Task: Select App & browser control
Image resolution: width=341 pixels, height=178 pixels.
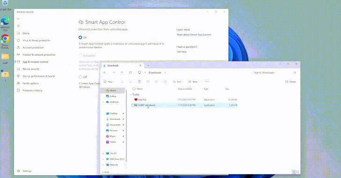Action: [x=35, y=62]
